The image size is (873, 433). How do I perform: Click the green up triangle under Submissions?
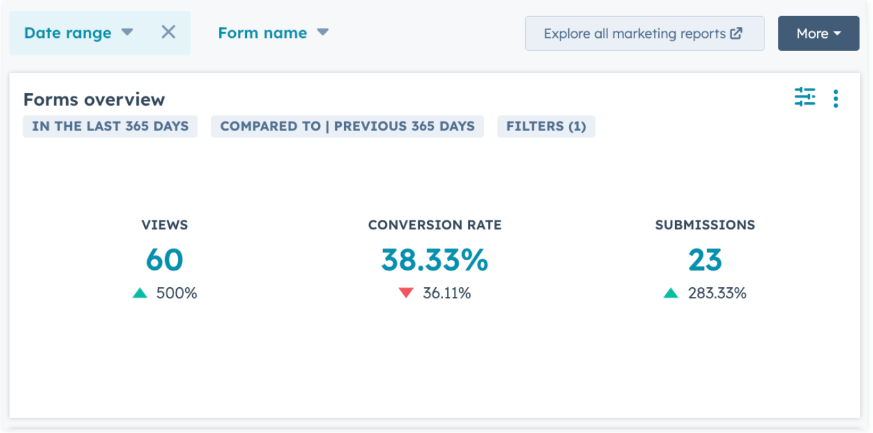[671, 294]
